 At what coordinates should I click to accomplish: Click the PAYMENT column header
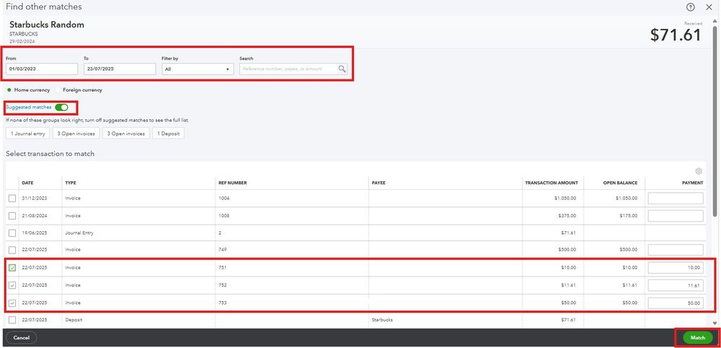point(693,183)
